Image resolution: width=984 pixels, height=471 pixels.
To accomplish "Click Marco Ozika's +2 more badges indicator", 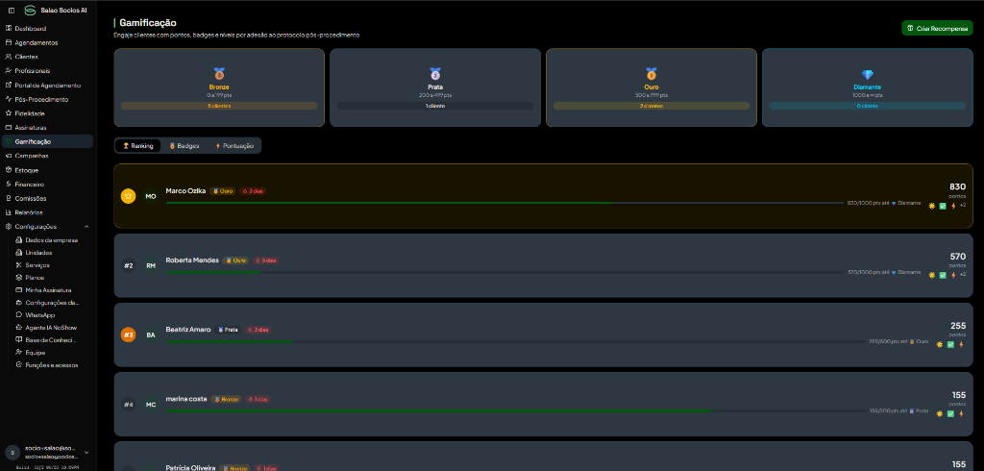I will point(963,206).
